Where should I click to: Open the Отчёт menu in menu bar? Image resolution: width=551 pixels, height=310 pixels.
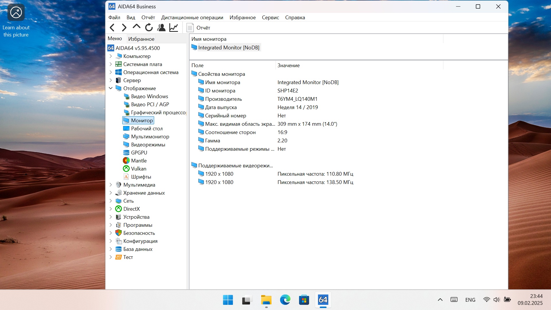tap(148, 18)
